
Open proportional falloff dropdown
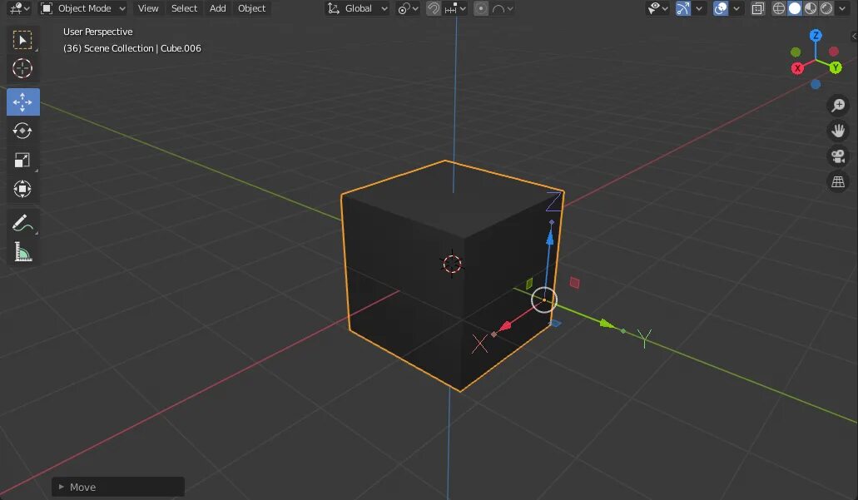503,8
